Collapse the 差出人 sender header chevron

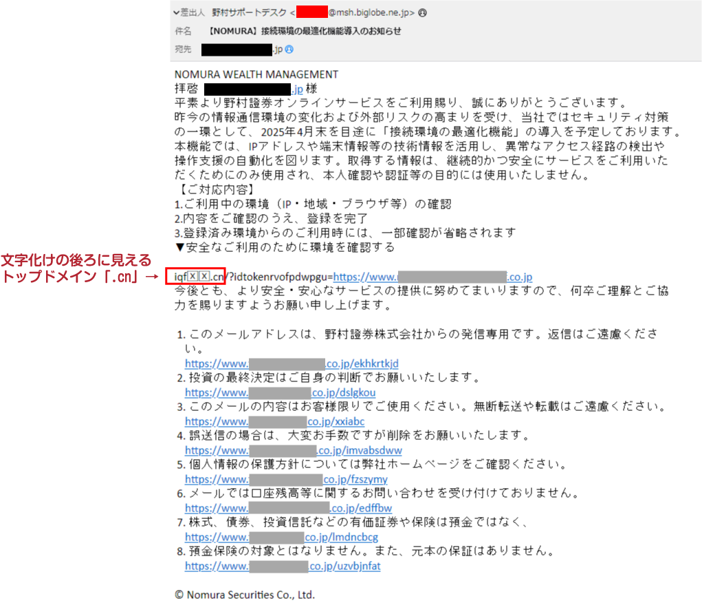tap(177, 12)
